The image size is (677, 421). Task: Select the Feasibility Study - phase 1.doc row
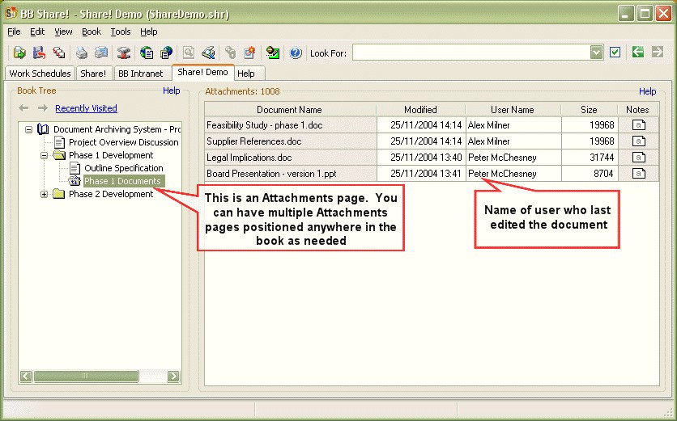point(432,125)
